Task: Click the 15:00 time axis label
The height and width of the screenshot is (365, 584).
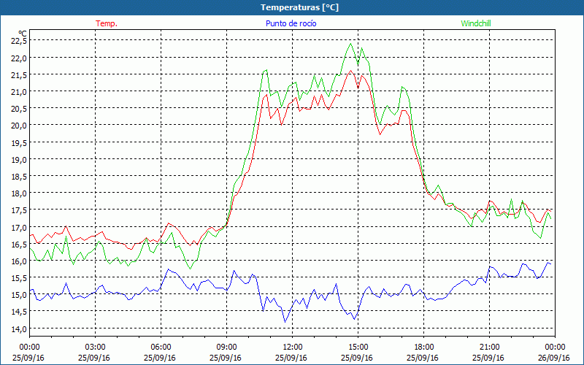Action: tap(358, 347)
